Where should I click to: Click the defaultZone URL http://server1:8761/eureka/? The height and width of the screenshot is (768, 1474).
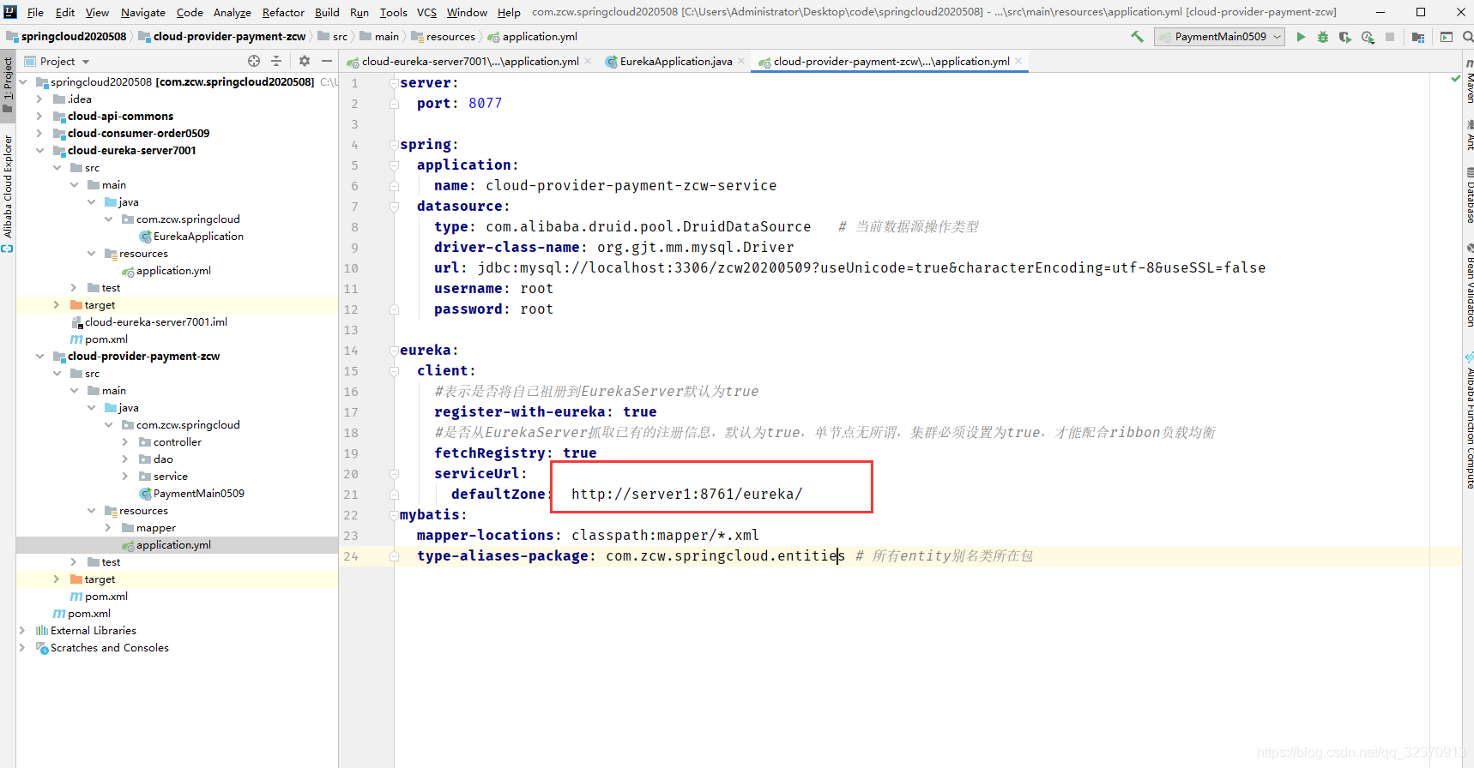click(x=686, y=495)
